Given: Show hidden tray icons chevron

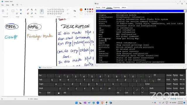Looking at the screenshot, I should 153,103.
